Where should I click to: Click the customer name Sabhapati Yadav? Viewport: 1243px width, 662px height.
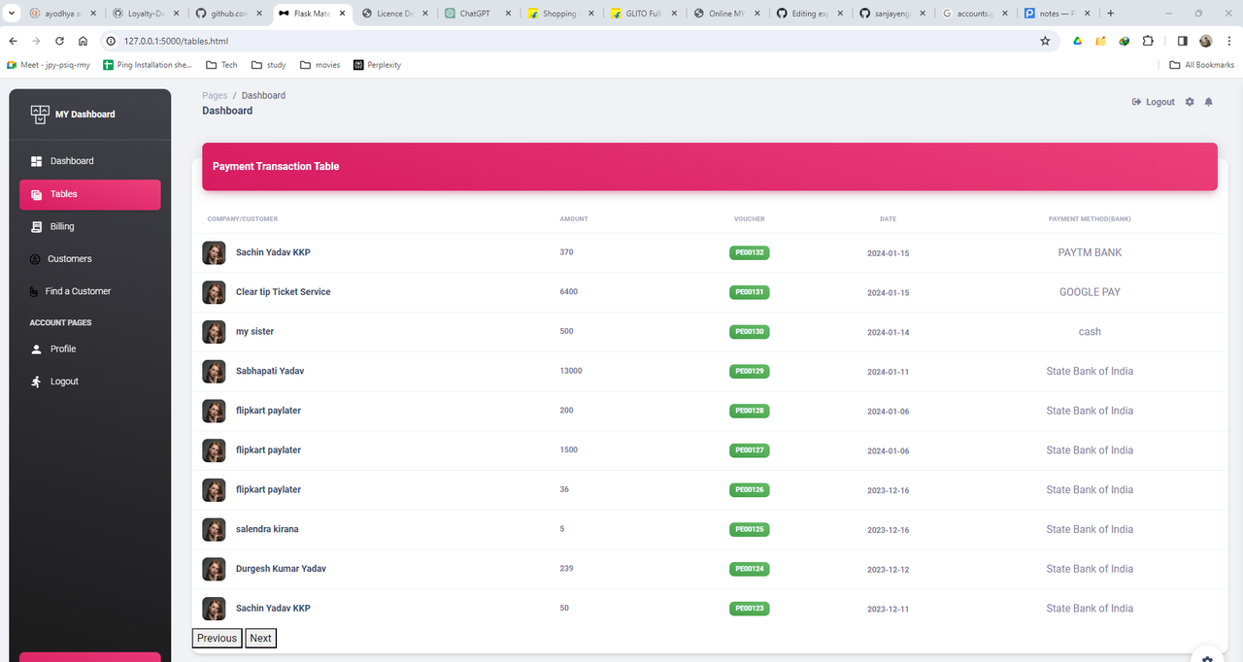(270, 371)
